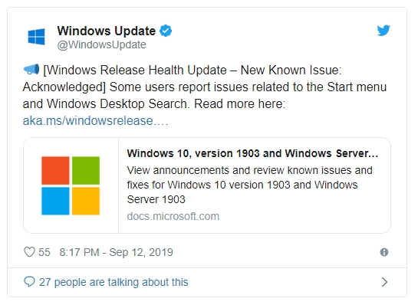Click the Twitter bird logo icon
This screenshot has height=305, width=418.
(x=383, y=30)
